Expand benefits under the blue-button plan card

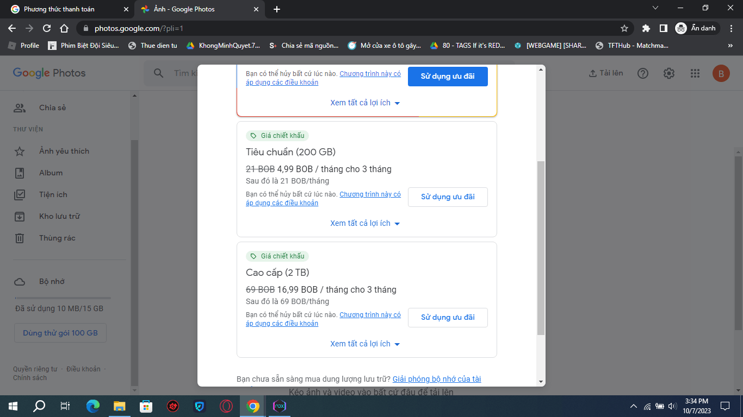[x=366, y=103]
